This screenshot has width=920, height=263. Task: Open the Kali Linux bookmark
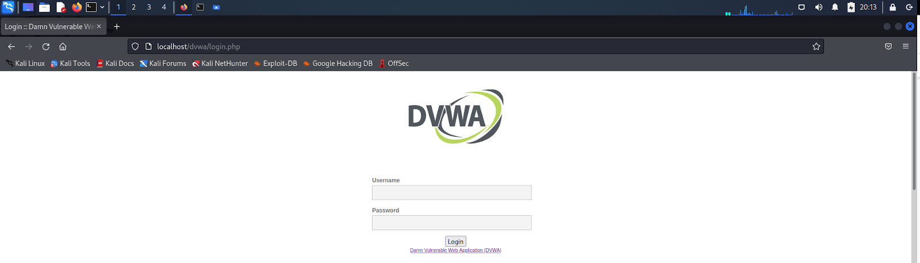point(25,64)
